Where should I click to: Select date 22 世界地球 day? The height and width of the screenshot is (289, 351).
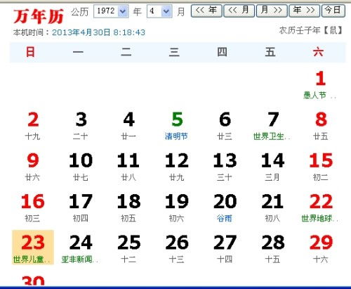click(x=321, y=209)
